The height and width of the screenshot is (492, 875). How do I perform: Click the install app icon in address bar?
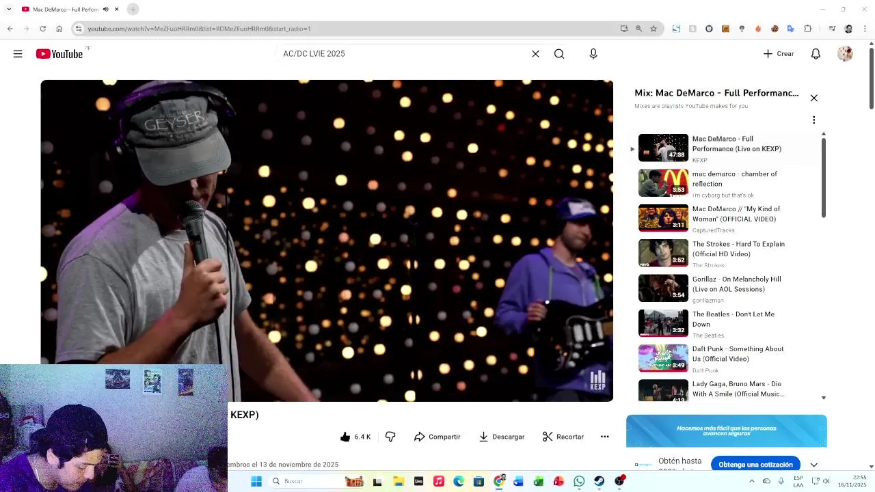click(623, 29)
